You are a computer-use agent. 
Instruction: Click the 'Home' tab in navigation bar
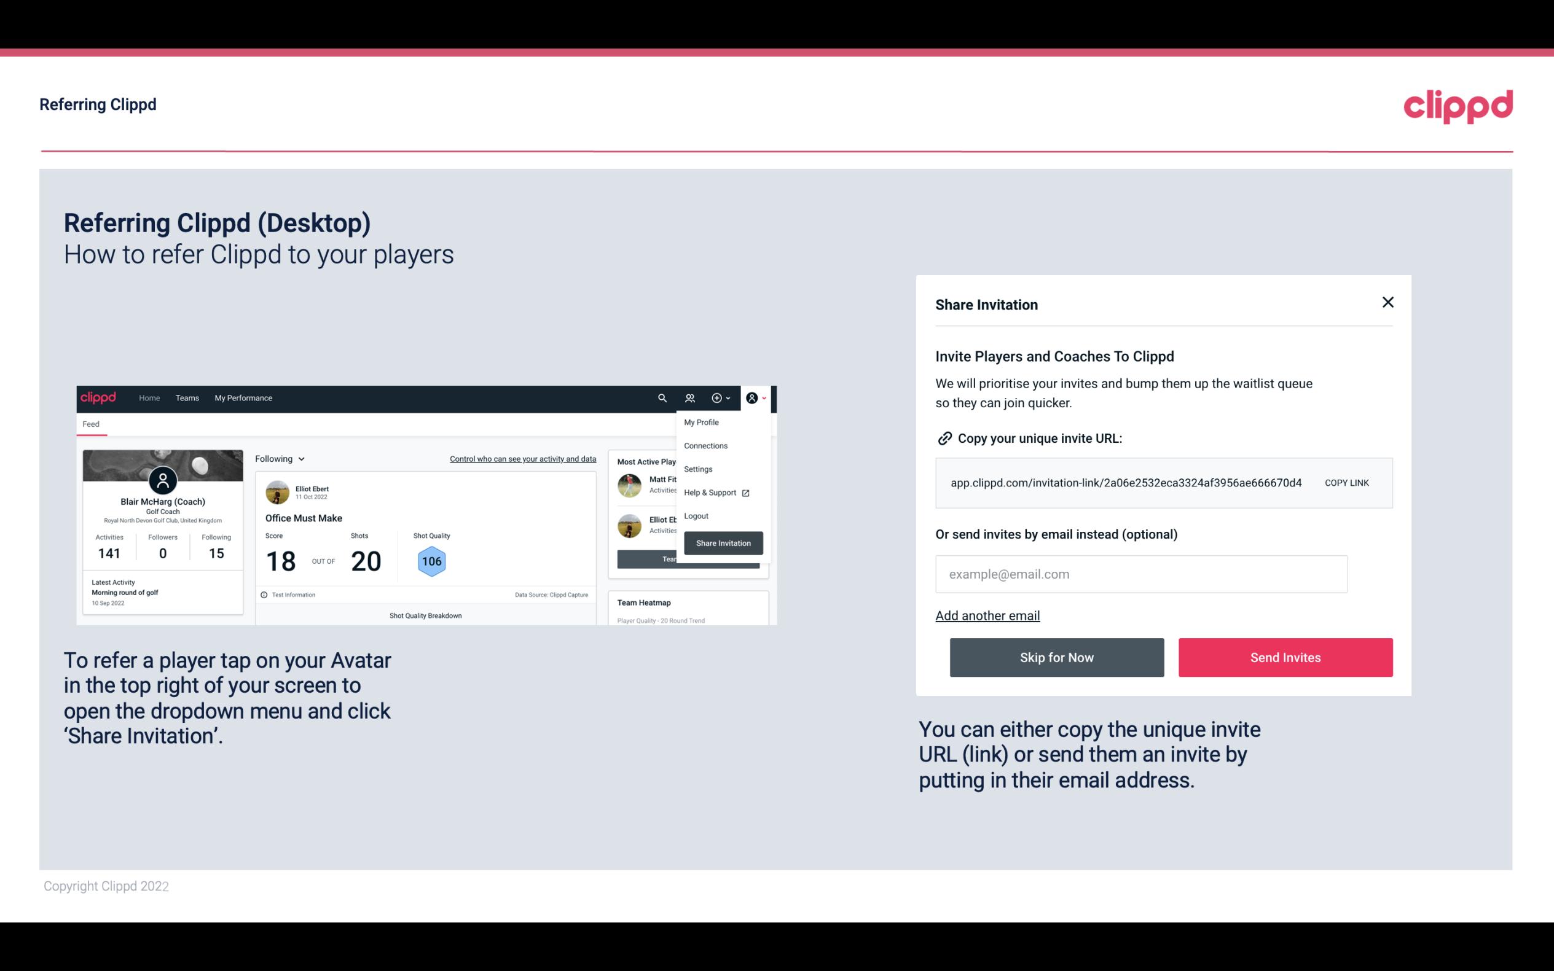coord(149,397)
